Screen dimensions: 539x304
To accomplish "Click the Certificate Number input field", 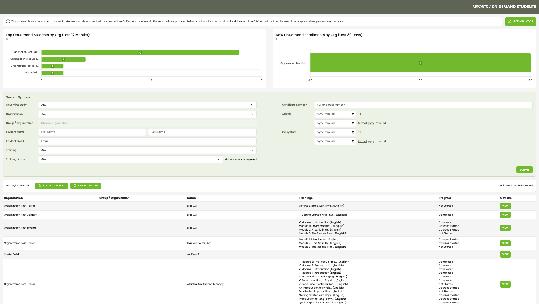I will tap(423, 105).
